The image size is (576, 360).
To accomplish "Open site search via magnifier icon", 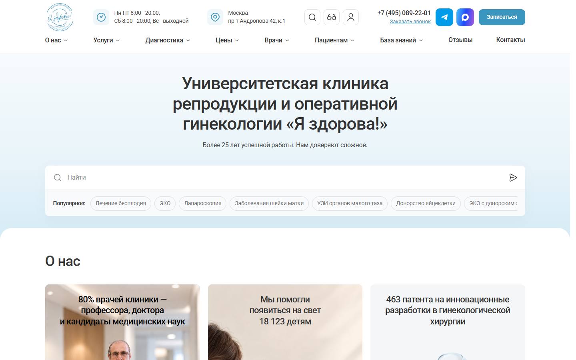I will [x=312, y=17].
